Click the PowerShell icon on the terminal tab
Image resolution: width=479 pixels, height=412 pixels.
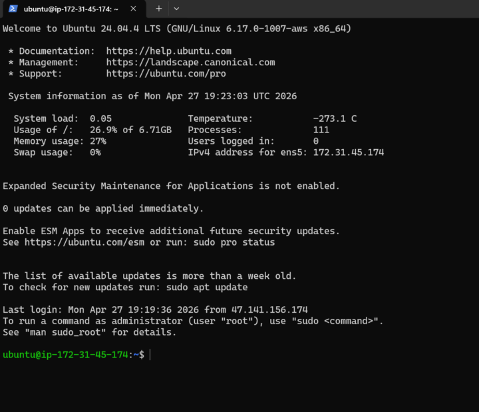pyautogui.click(x=13, y=9)
